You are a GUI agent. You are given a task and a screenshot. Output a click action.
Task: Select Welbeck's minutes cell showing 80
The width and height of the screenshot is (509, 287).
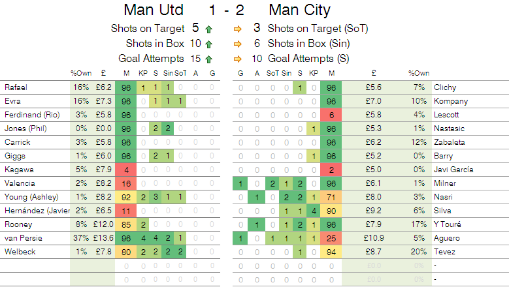coord(126,251)
